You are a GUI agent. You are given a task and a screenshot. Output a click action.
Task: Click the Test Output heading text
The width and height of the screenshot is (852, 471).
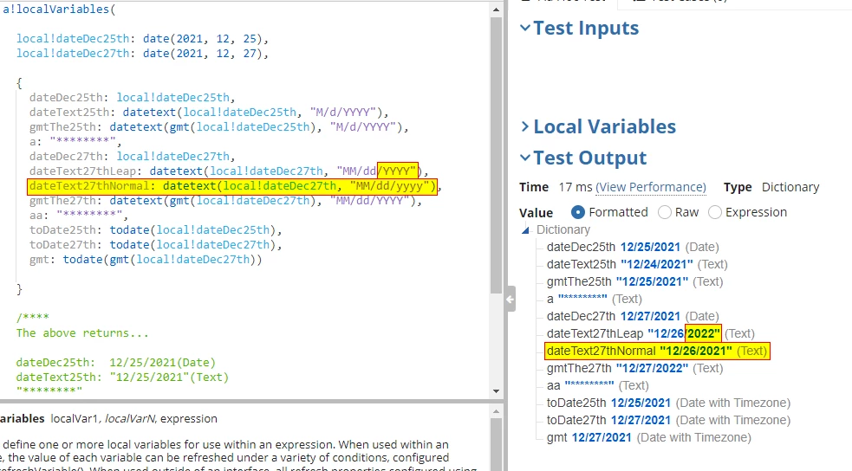[x=590, y=158]
